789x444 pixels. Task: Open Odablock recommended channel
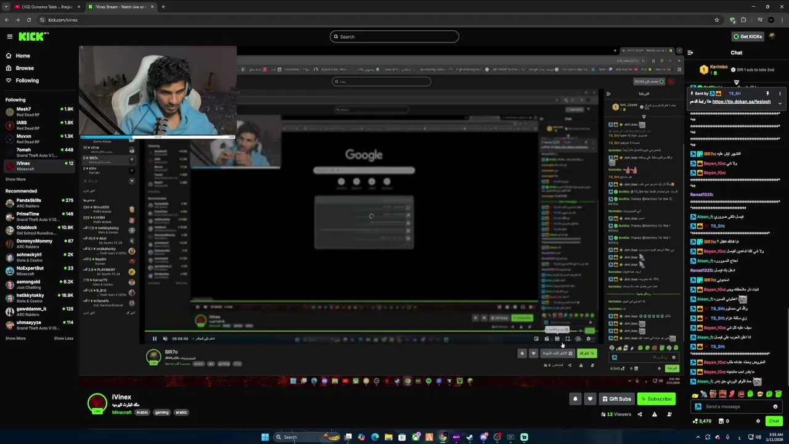[x=39, y=229]
